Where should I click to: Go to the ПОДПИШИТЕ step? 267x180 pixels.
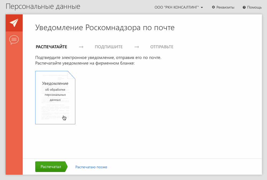(109, 47)
